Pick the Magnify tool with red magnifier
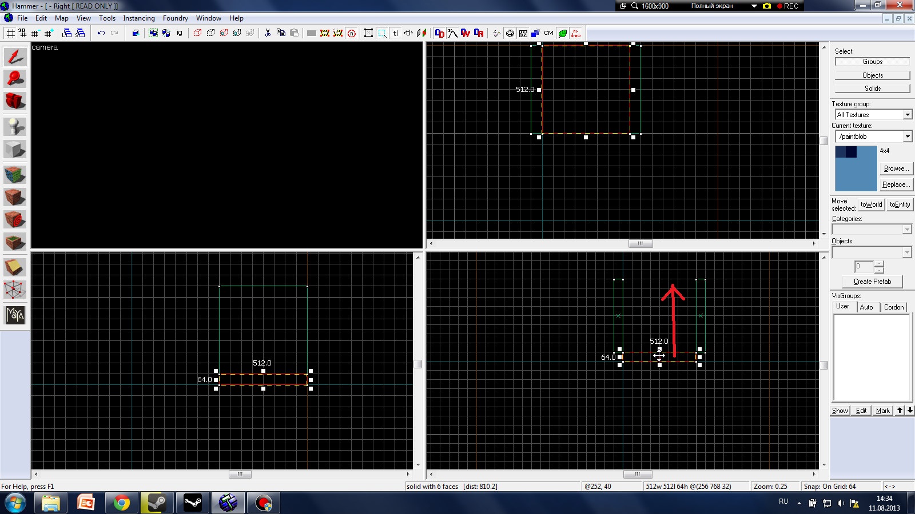Screen dimensions: 915x514 tap(15, 79)
